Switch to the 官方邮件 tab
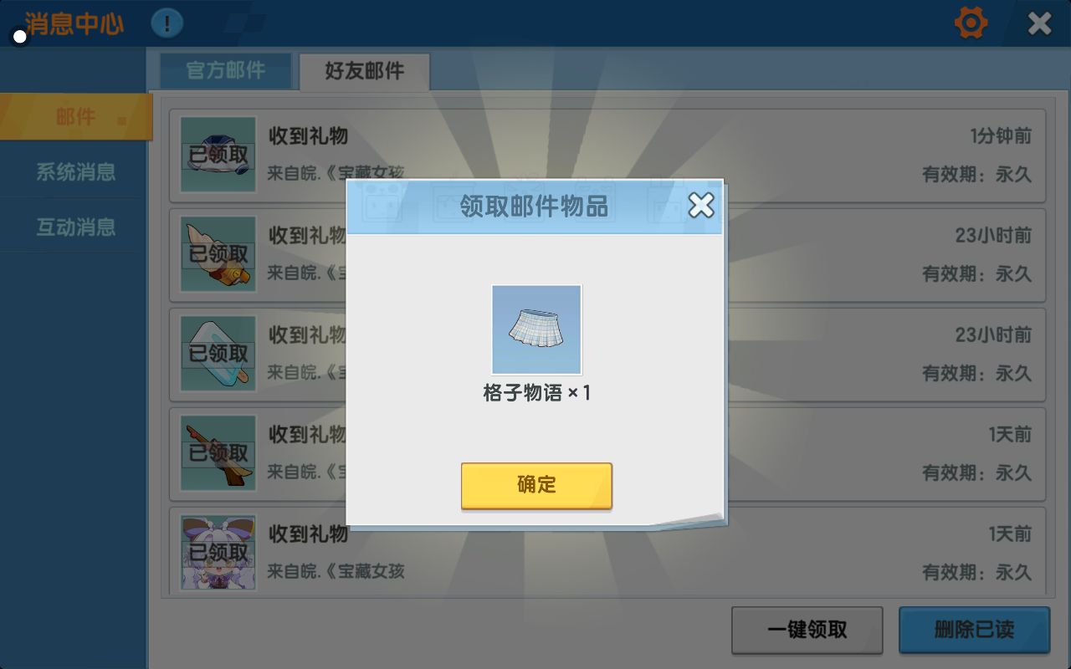 (226, 71)
